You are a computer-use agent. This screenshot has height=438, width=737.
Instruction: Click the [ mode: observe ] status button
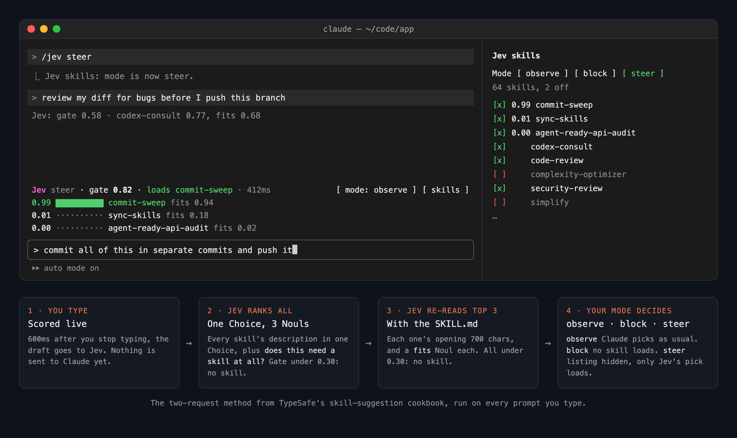376,190
